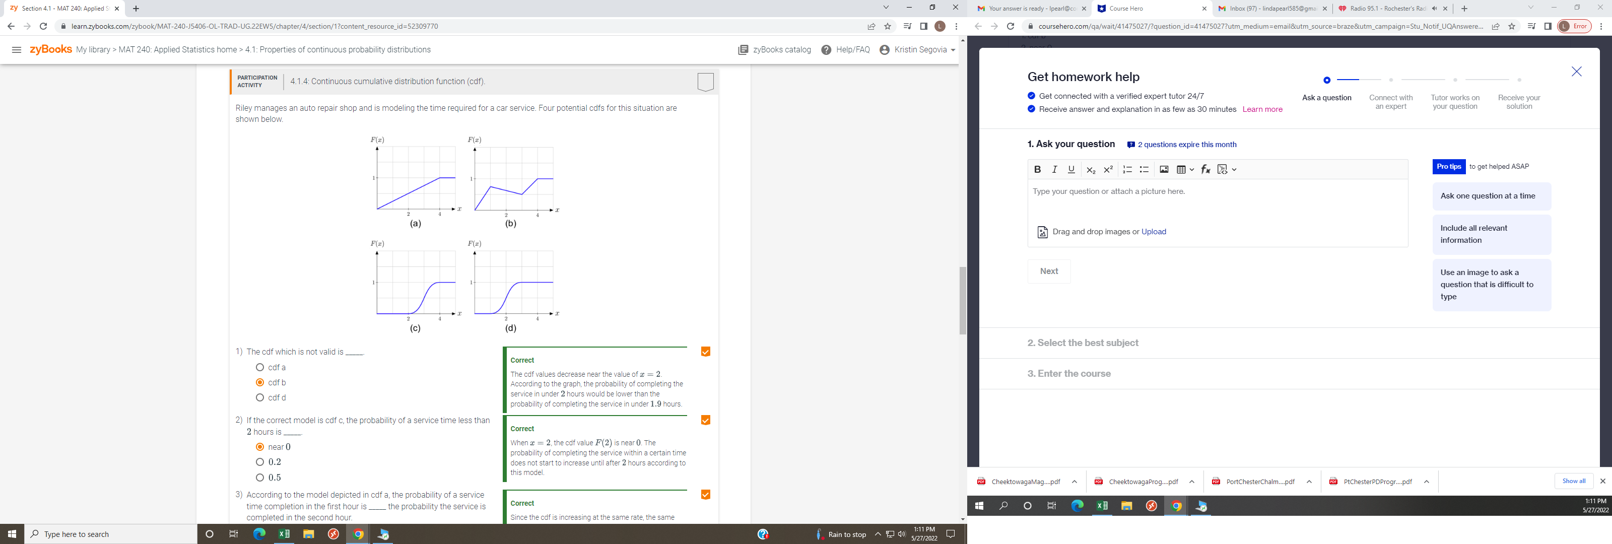Click the insert image toolbar icon

coord(1163,170)
